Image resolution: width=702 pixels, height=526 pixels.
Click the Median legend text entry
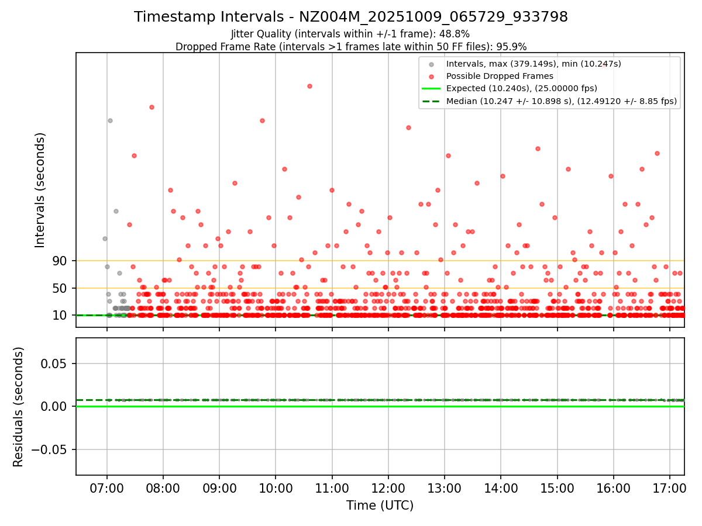[x=562, y=101]
